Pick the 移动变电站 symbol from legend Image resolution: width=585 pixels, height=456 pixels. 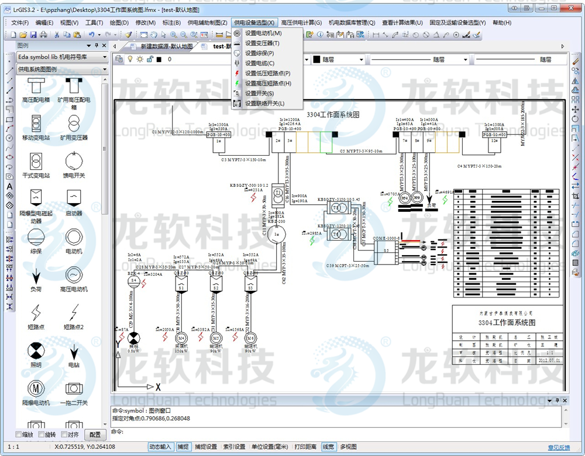36,125
